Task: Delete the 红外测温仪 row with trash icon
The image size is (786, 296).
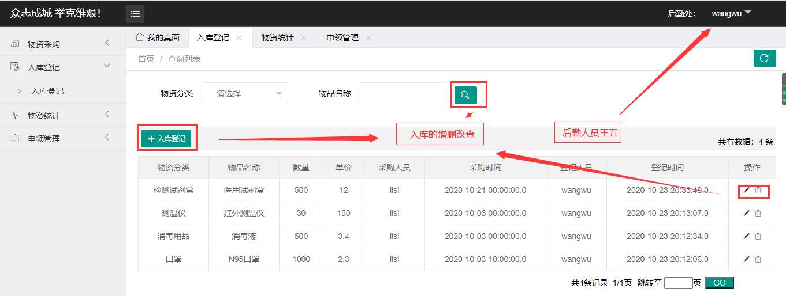Action: click(x=758, y=213)
